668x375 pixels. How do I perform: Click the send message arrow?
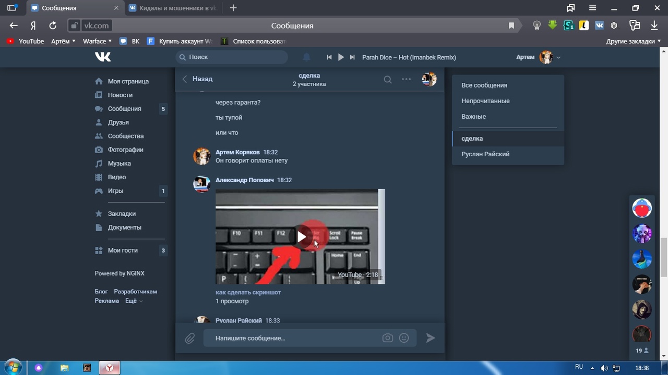point(431,338)
